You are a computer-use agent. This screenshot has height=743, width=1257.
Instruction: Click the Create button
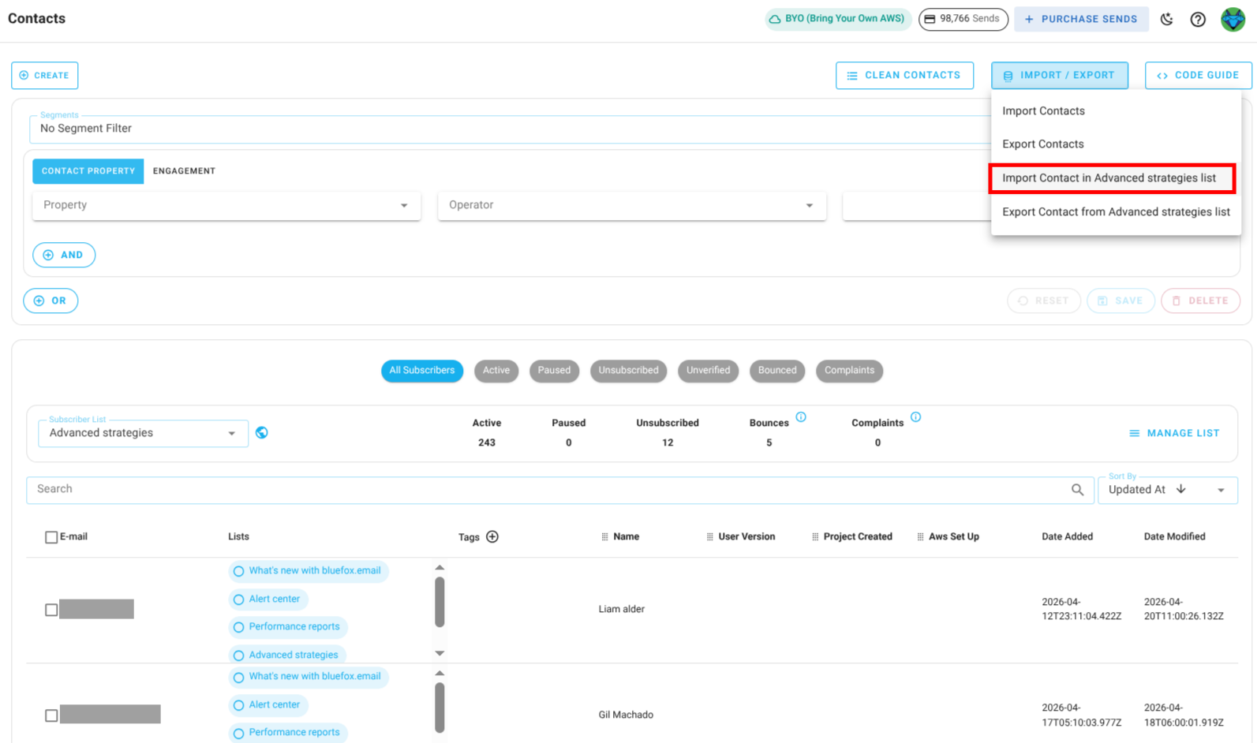point(44,76)
